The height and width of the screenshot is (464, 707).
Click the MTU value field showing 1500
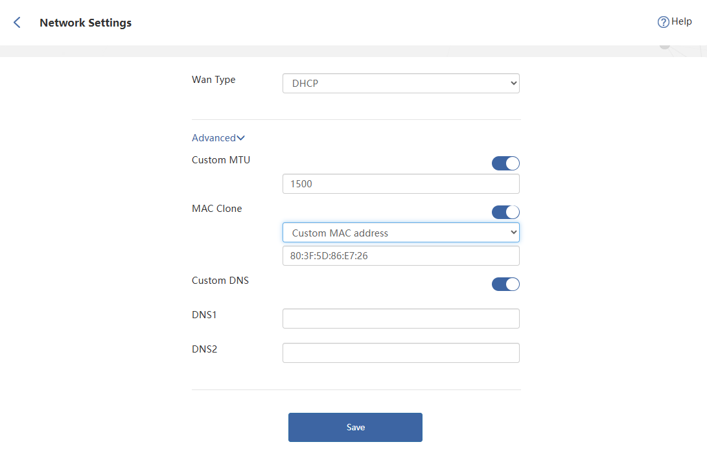(x=400, y=184)
